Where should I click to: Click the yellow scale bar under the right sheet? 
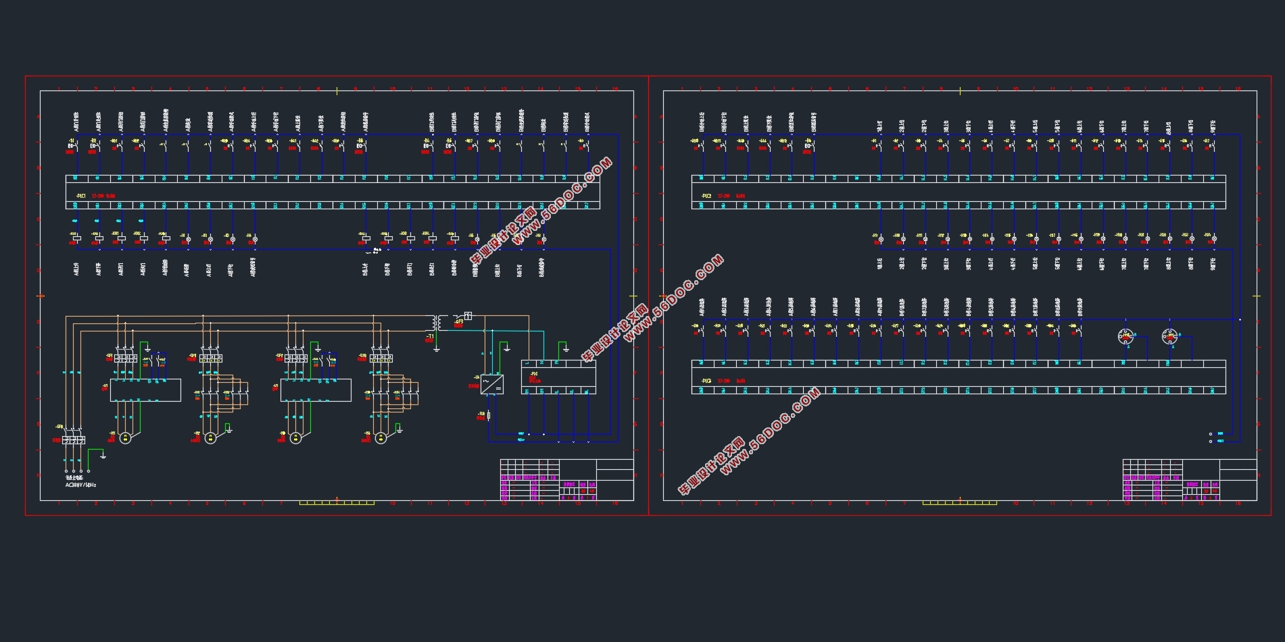click(960, 503)
